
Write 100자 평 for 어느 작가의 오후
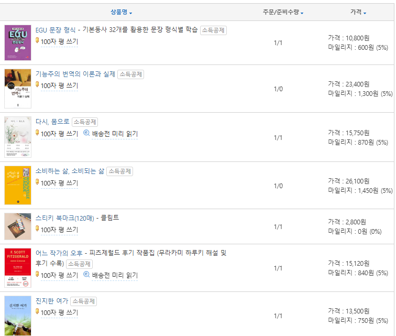59,275
